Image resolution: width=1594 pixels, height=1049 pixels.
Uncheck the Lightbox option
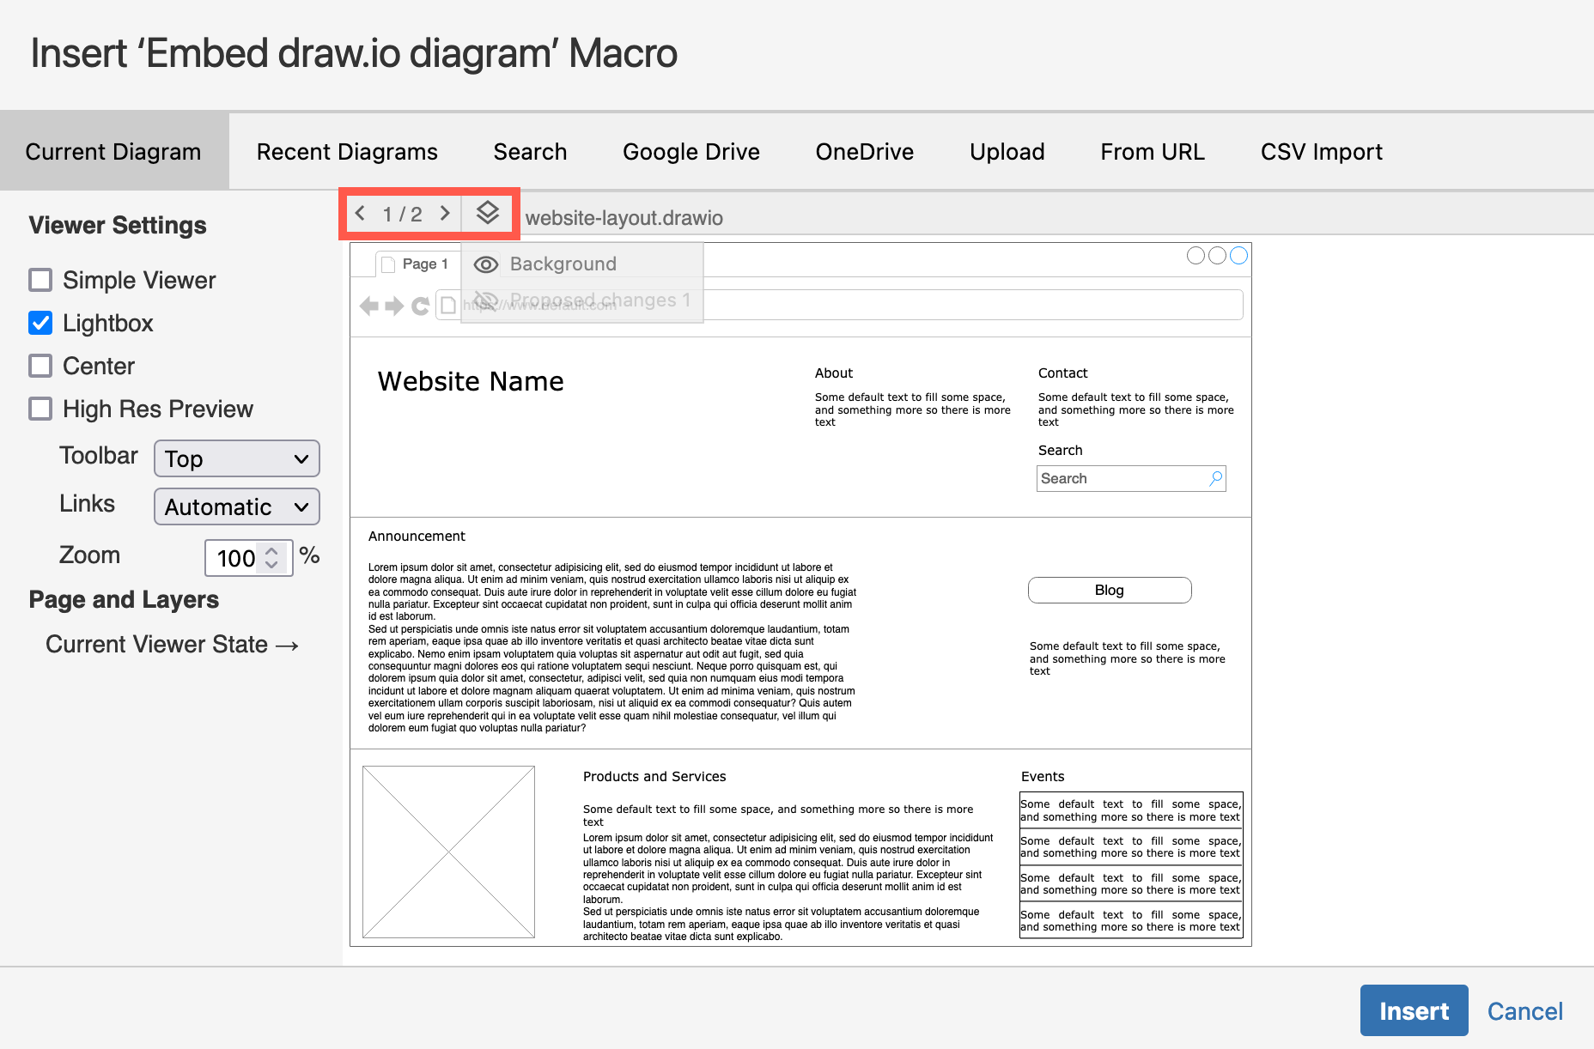[x=40, y=323]
